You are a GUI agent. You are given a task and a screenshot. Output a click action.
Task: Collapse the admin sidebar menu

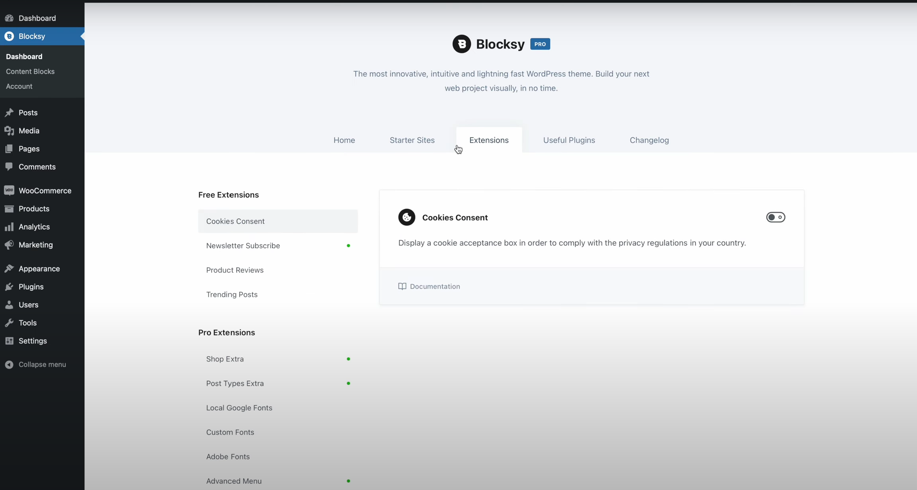[x=35, y=365]
